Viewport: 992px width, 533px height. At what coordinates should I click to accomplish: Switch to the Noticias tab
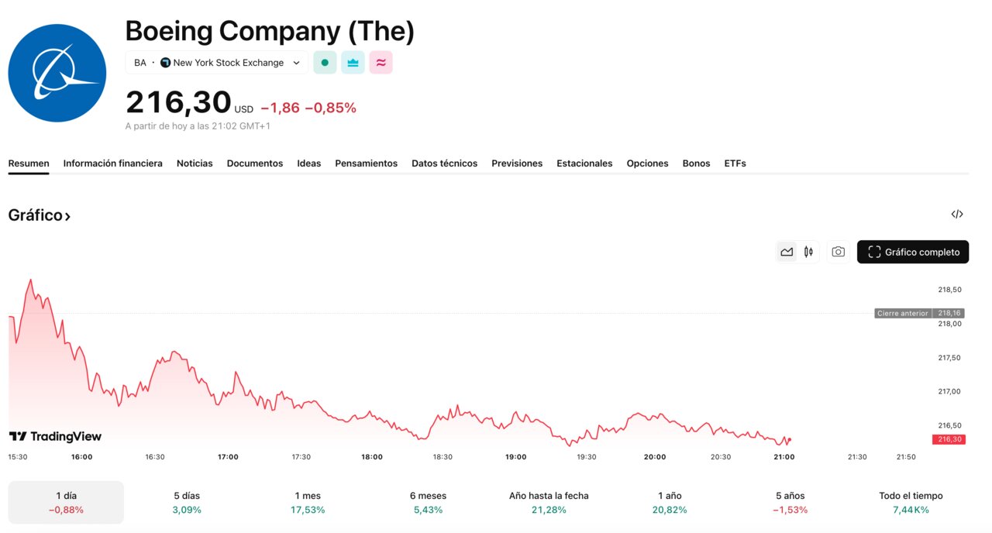click(x=195, y=163)
